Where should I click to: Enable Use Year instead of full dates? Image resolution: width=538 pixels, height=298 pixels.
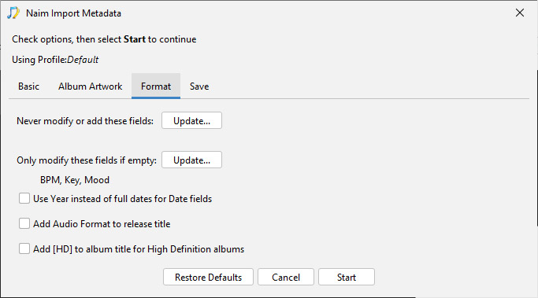coord(24,198)
